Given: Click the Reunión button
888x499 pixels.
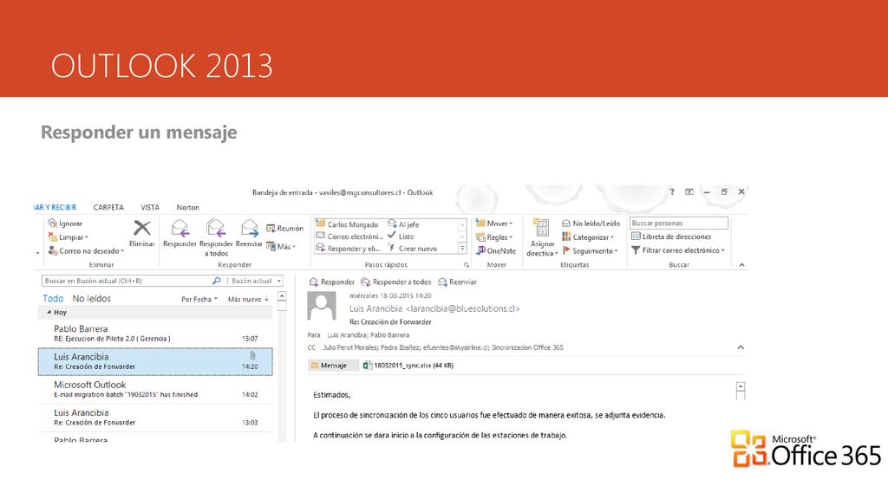Looking at the screenshot, I should coord(284,228).
